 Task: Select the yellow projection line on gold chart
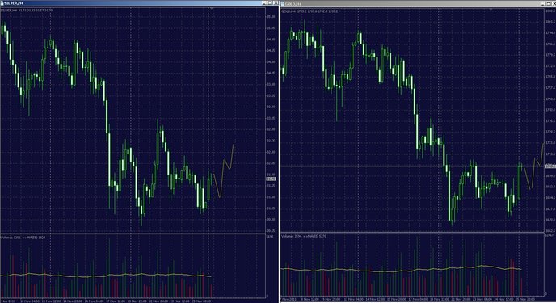pos(533,166)
